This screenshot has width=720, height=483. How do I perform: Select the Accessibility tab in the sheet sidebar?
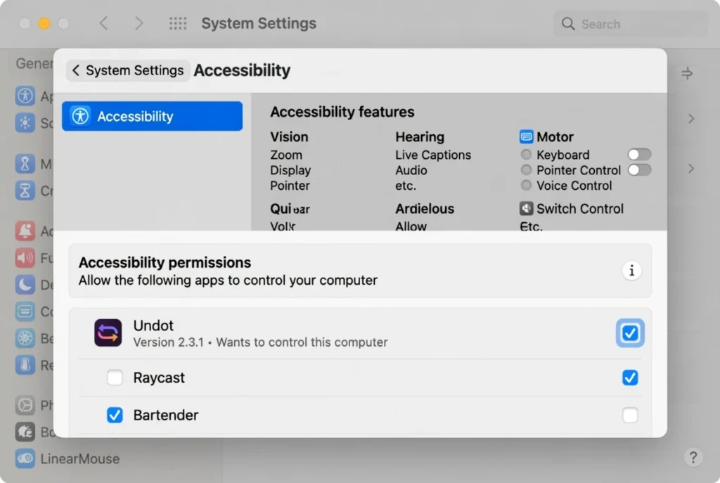pyautogui.click(x=152, y=116)
